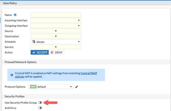Image resolution: width=171 pixels, height=111 pixels.
Task: Click the Name info icon
Action: (15, 15)
